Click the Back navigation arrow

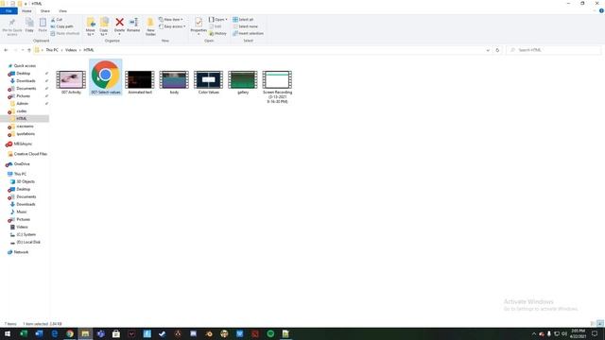[x=6, y=50]
